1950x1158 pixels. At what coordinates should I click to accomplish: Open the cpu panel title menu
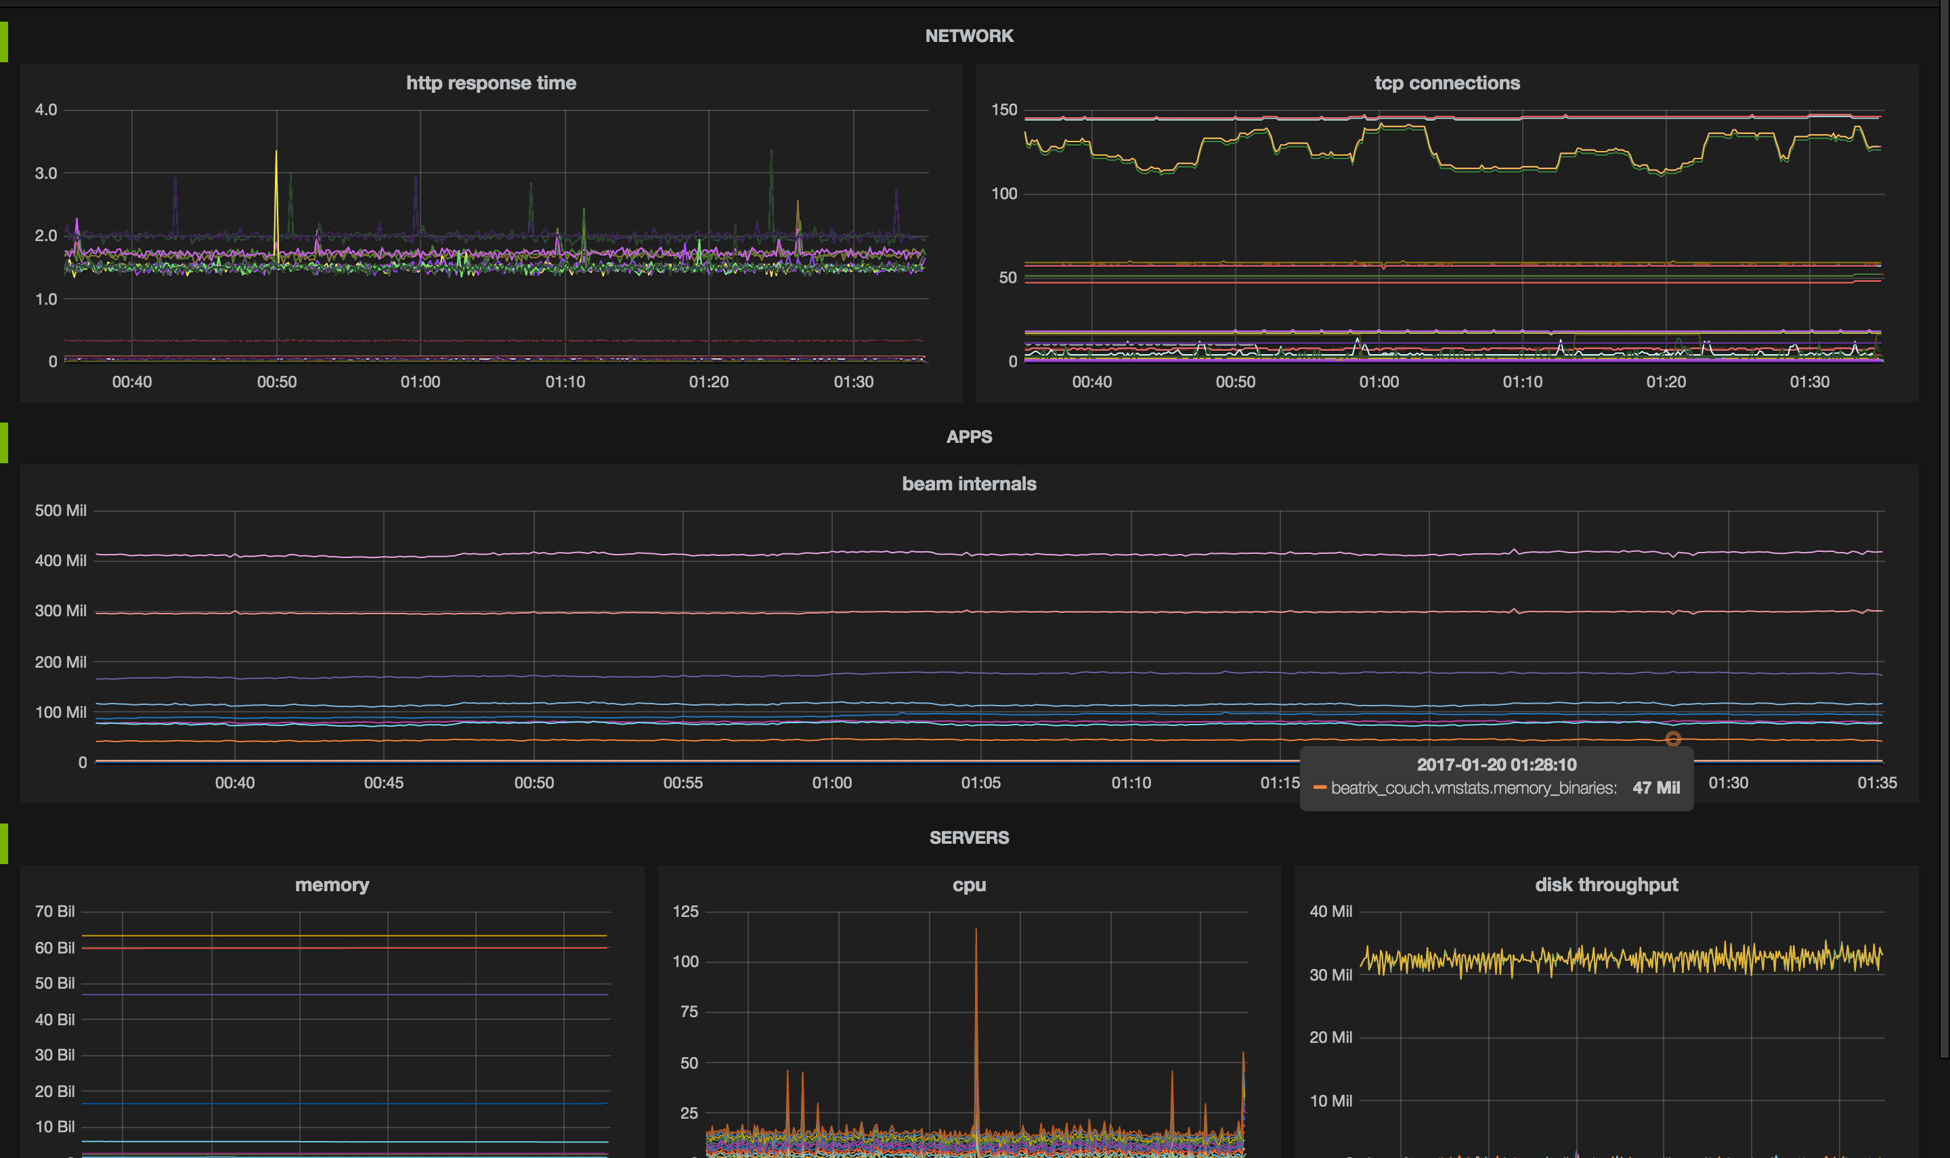[969, 885]
